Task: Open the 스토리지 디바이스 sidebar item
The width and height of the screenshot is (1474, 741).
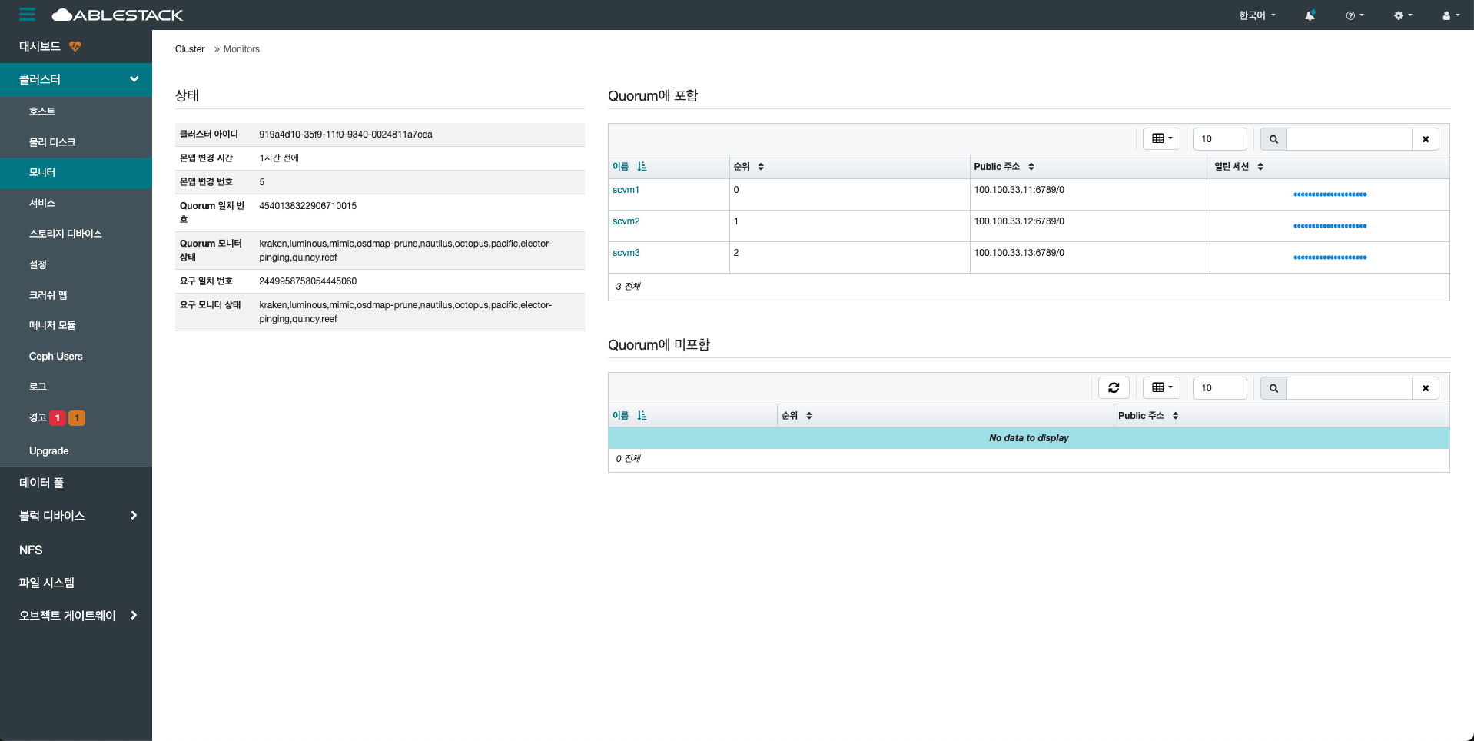Action: point(65,234)
